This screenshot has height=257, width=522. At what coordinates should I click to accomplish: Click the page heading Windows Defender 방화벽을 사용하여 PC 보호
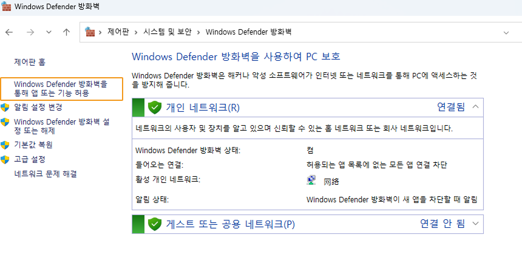click(236, 57)
